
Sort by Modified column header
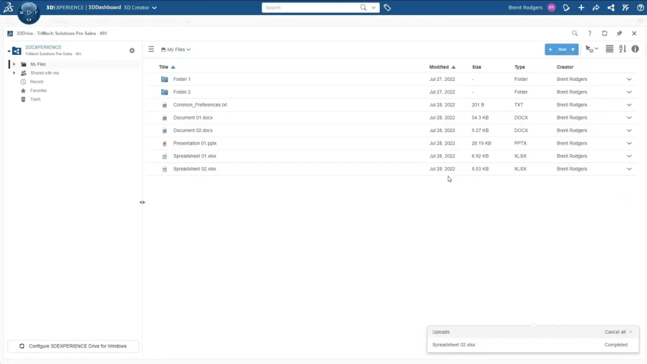438,67
